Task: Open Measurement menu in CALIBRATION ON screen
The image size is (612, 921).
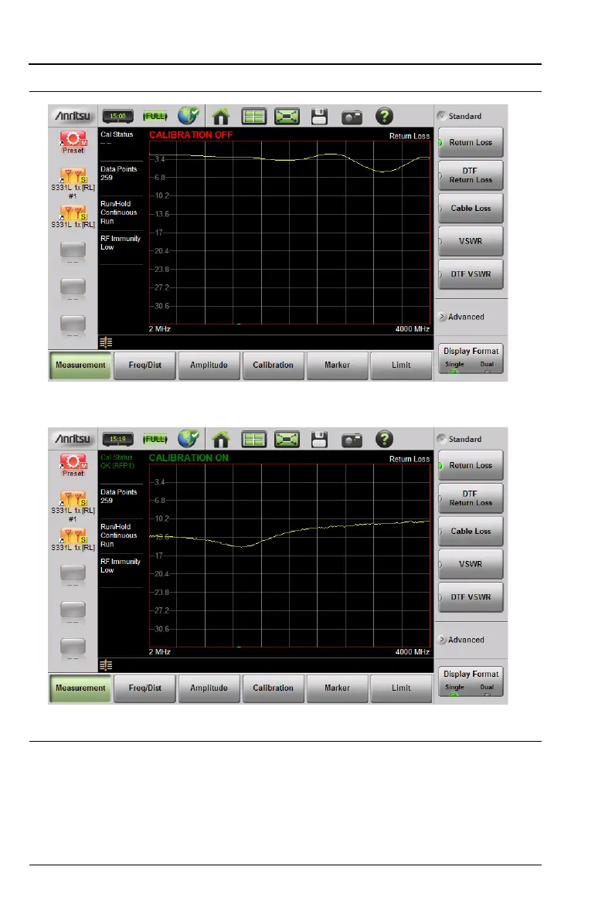Action: pyautogui.click(x=80, y=688)
